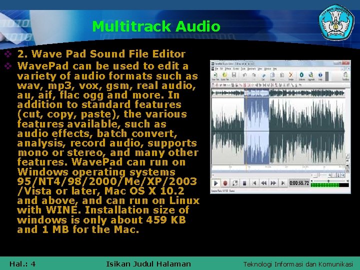Screen dimensions: 360x270
Task: Click the Sample Rate status bar text
Action: coord(222,191)
